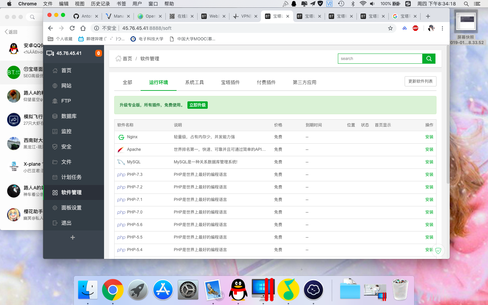Click the Chrome home icon
The height and width of the screenshot is (305, 488).
click(x=83, y=28)
